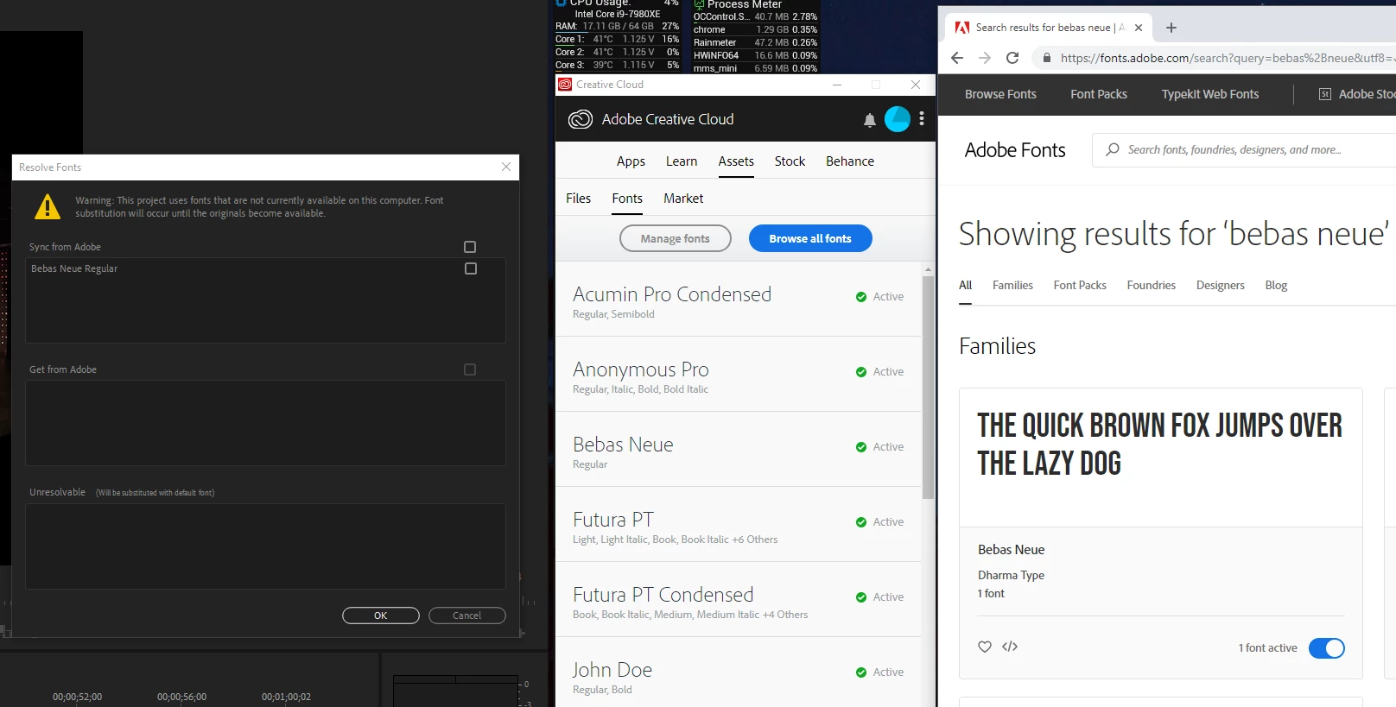
Task: Switch to the Files sub-tab
Action: [578, 199]
